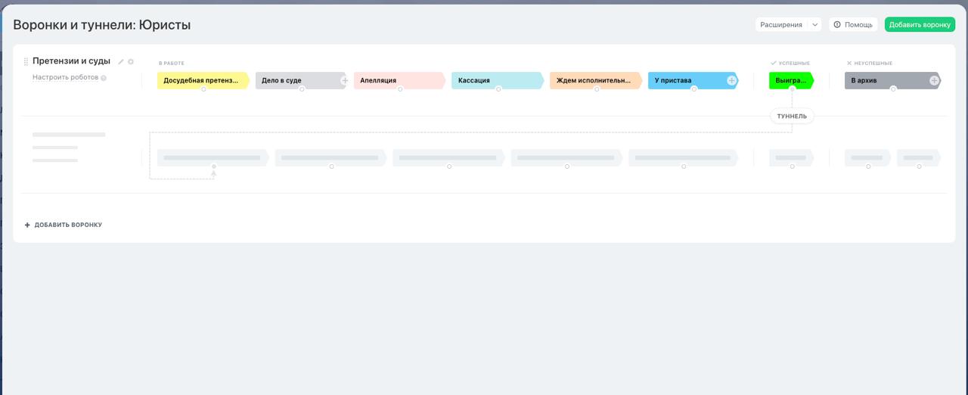Image resolution: width=968 pixels, height=395 pixels.
Task: Select the light blue Кассация stage
Action: tap(495, 80)
